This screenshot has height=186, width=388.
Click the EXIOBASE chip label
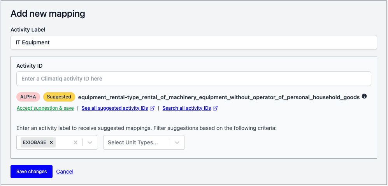(35, 142)
